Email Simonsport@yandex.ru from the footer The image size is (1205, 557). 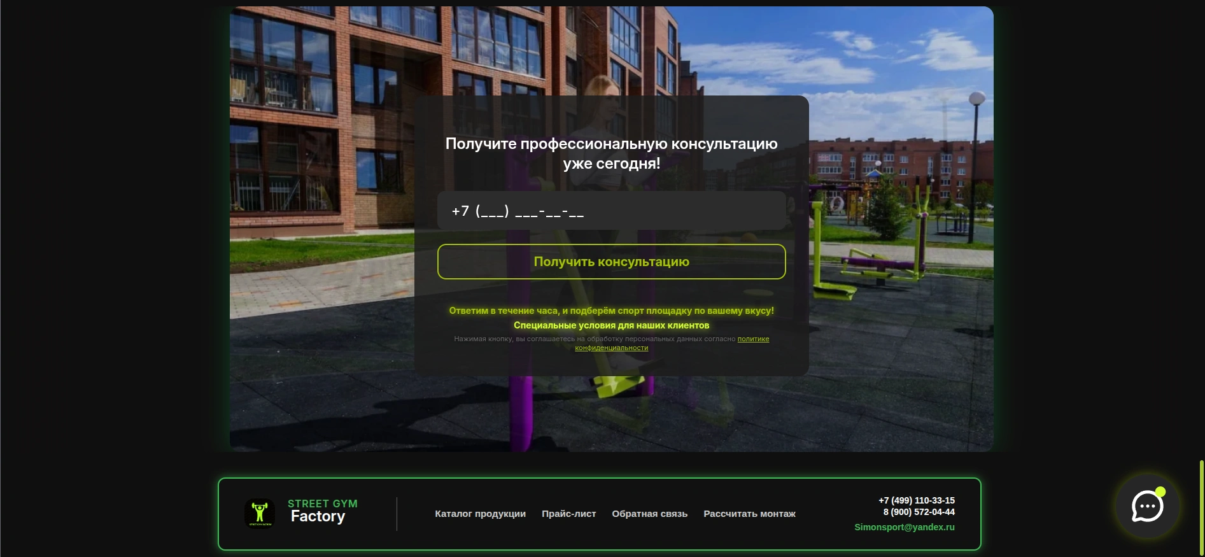(x=904, y=527)
